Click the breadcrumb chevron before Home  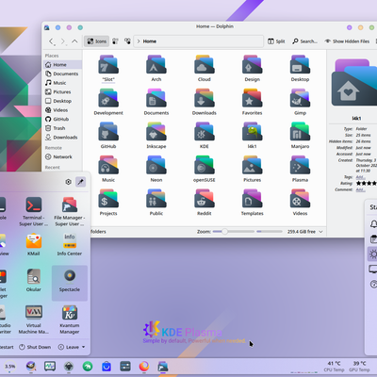139,41
